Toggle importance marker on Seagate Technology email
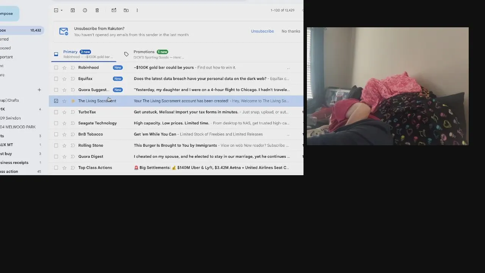Image resolution: width=485 pixels, height=273 pixels. tap(73, 123)
